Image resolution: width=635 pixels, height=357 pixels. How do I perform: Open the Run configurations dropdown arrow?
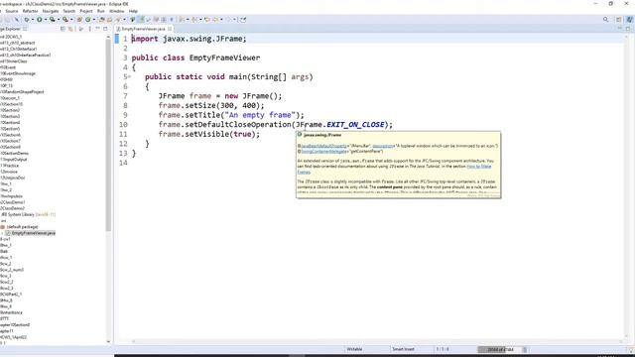46,20
